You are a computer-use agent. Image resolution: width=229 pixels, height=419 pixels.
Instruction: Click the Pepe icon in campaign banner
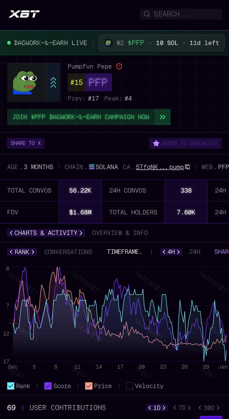coord(109,43)
